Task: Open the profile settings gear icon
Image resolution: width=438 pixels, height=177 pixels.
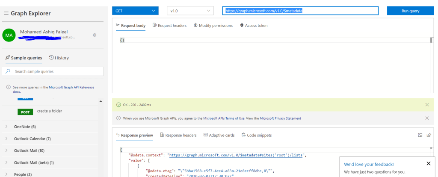Action: (x=95, y=35)
